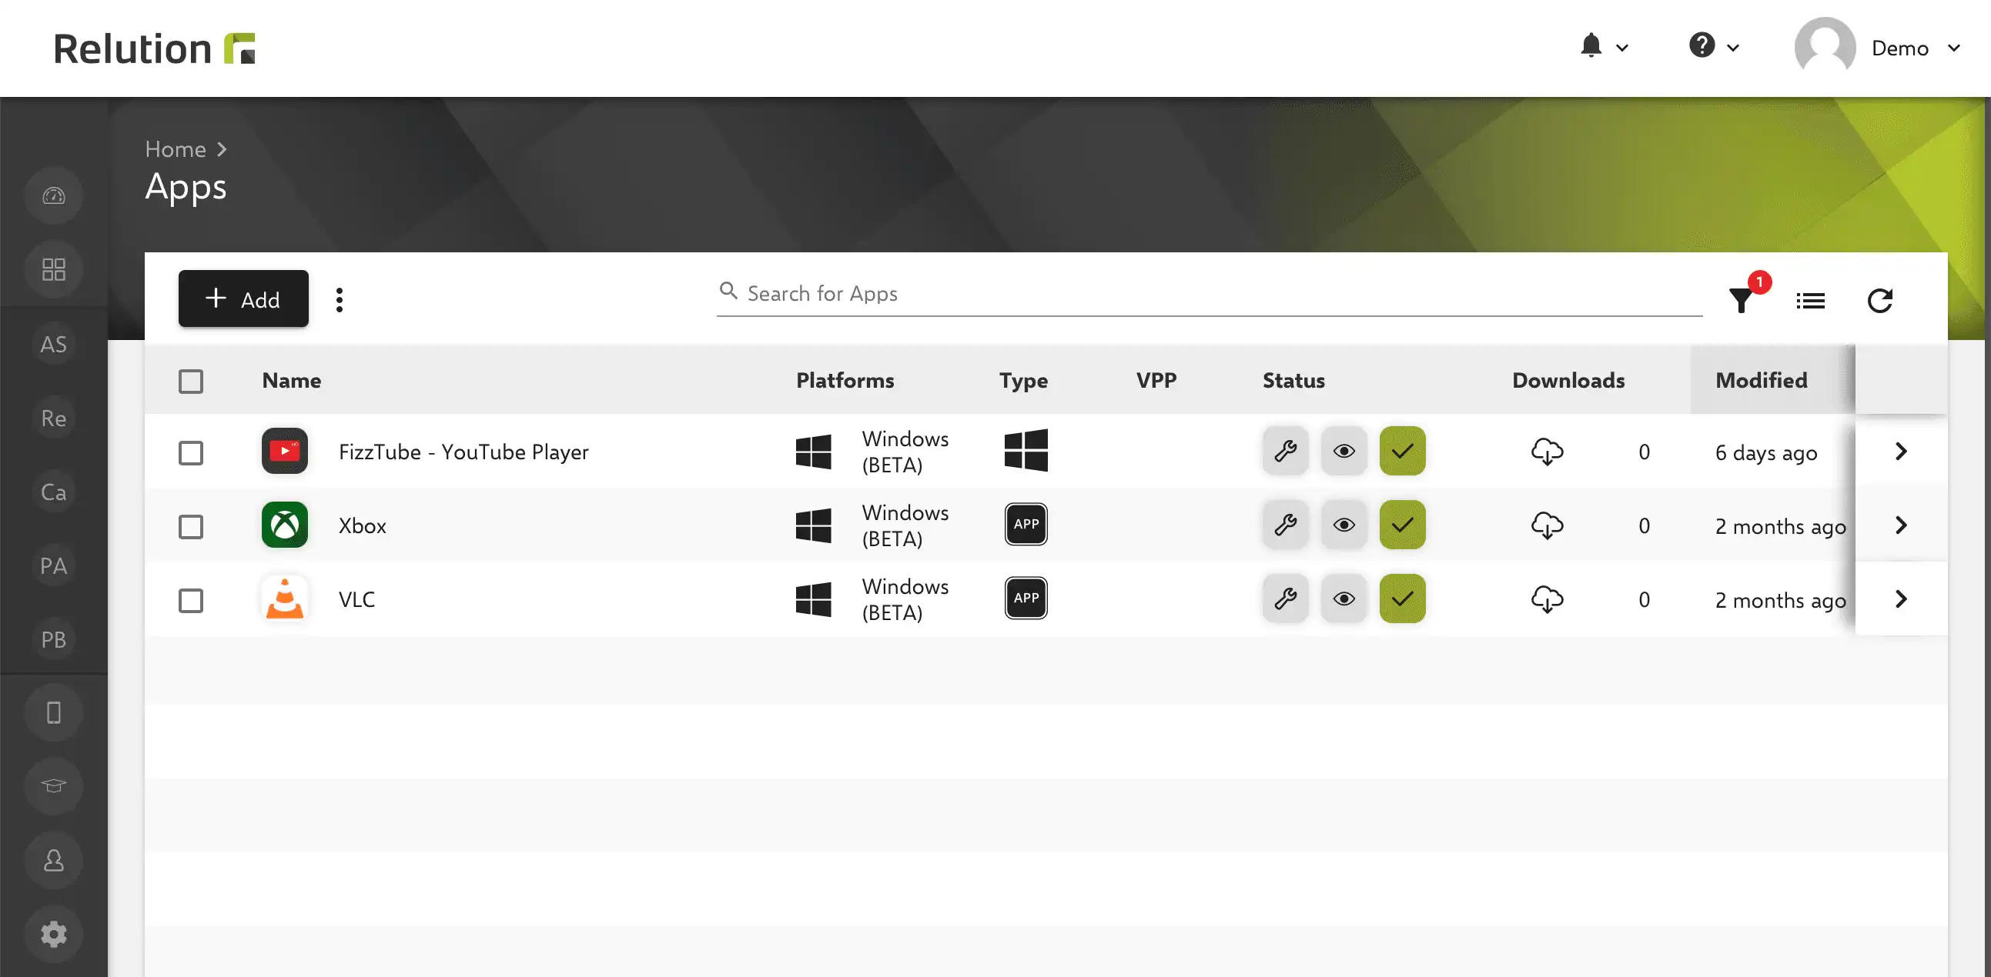
Task: Focus the Search for Apps field
Action: coord(1209,294)
